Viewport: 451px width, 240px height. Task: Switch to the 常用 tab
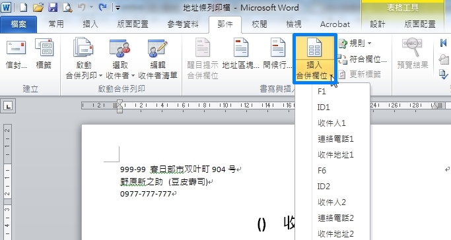tap(56, 24)
